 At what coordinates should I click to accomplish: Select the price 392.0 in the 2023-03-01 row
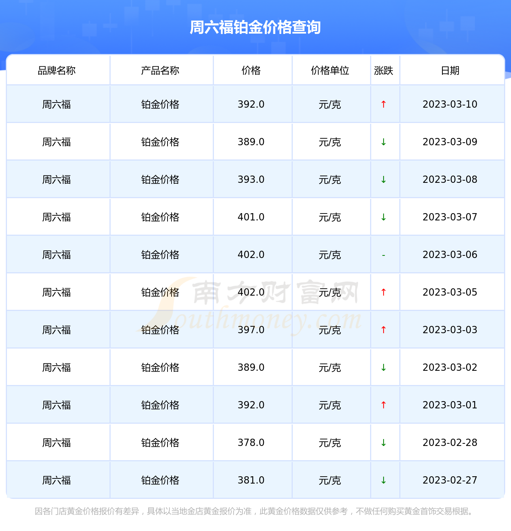251,405
